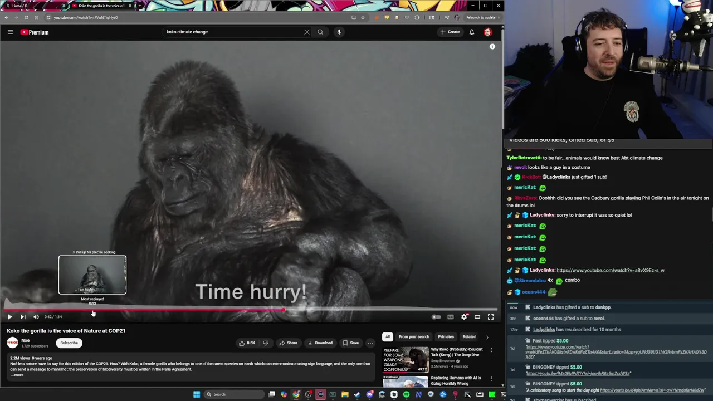Reload the page

tap(26, 17)
